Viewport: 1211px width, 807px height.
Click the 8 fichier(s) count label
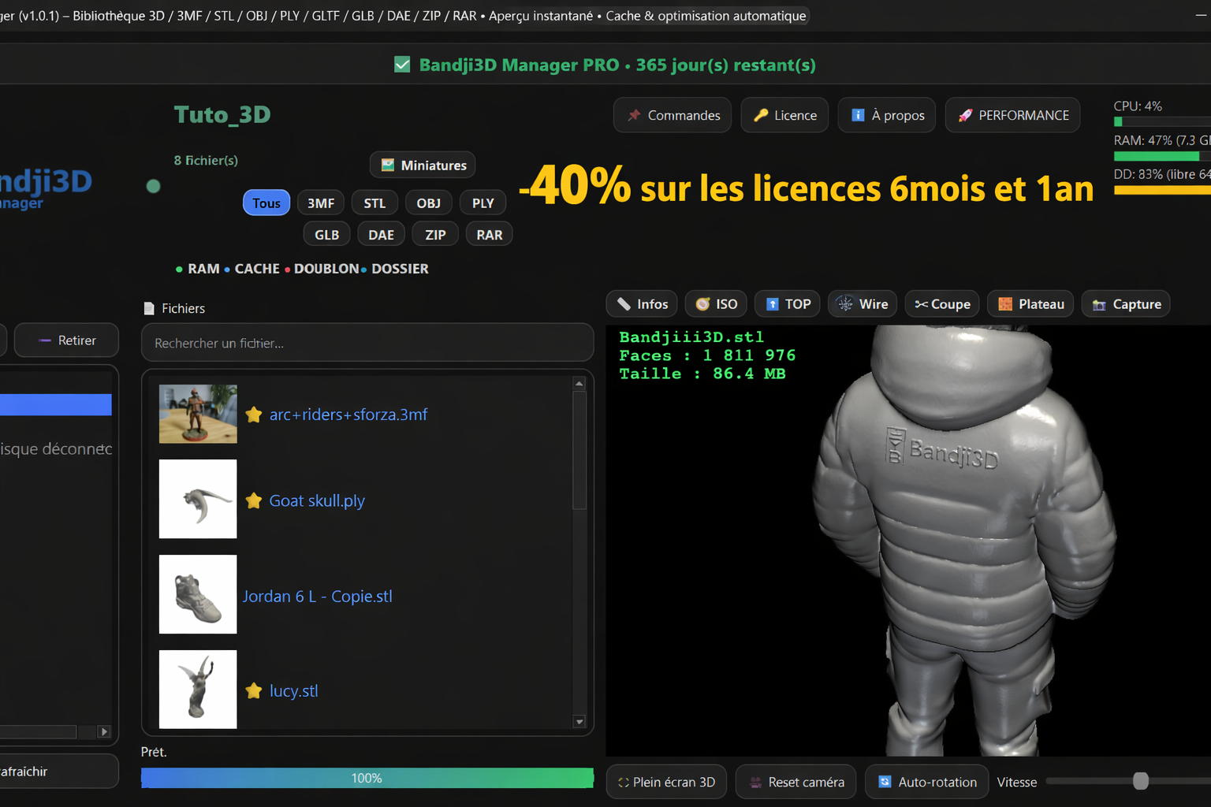tap(206, 160)
